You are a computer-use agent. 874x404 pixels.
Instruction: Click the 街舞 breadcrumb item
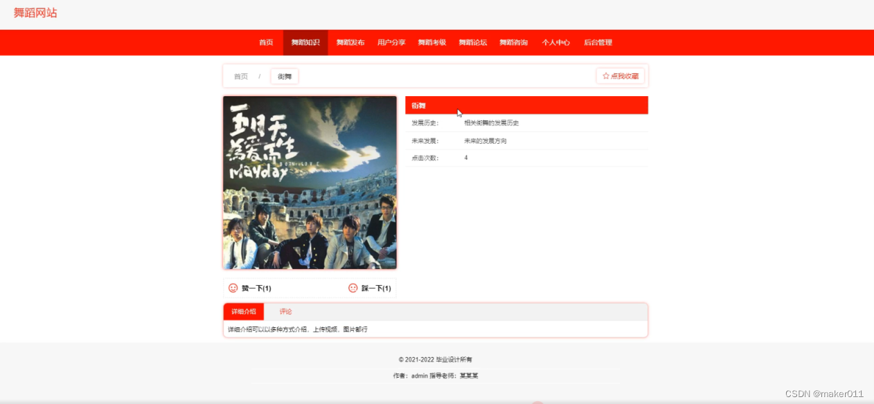[284, 76]
